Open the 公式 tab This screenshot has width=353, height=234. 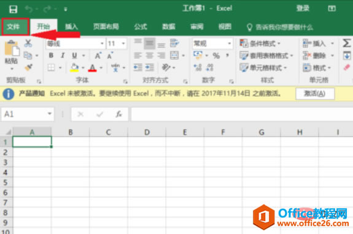click(141, 27)
